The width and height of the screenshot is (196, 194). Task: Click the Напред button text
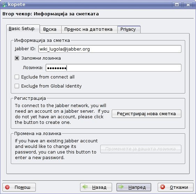pyautogui.click(x=137, y=187)
